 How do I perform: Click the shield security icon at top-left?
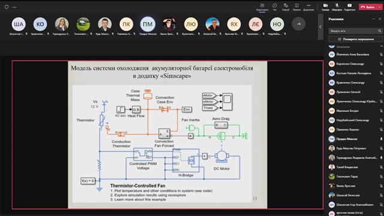[7, 7]
